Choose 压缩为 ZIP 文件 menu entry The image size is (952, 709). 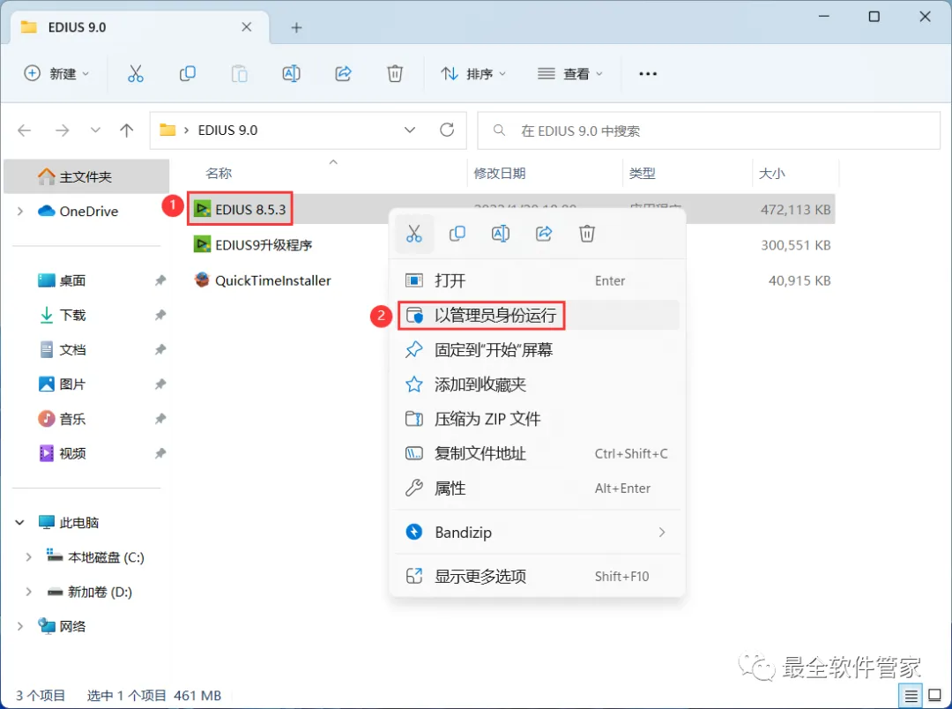(537, 419)
